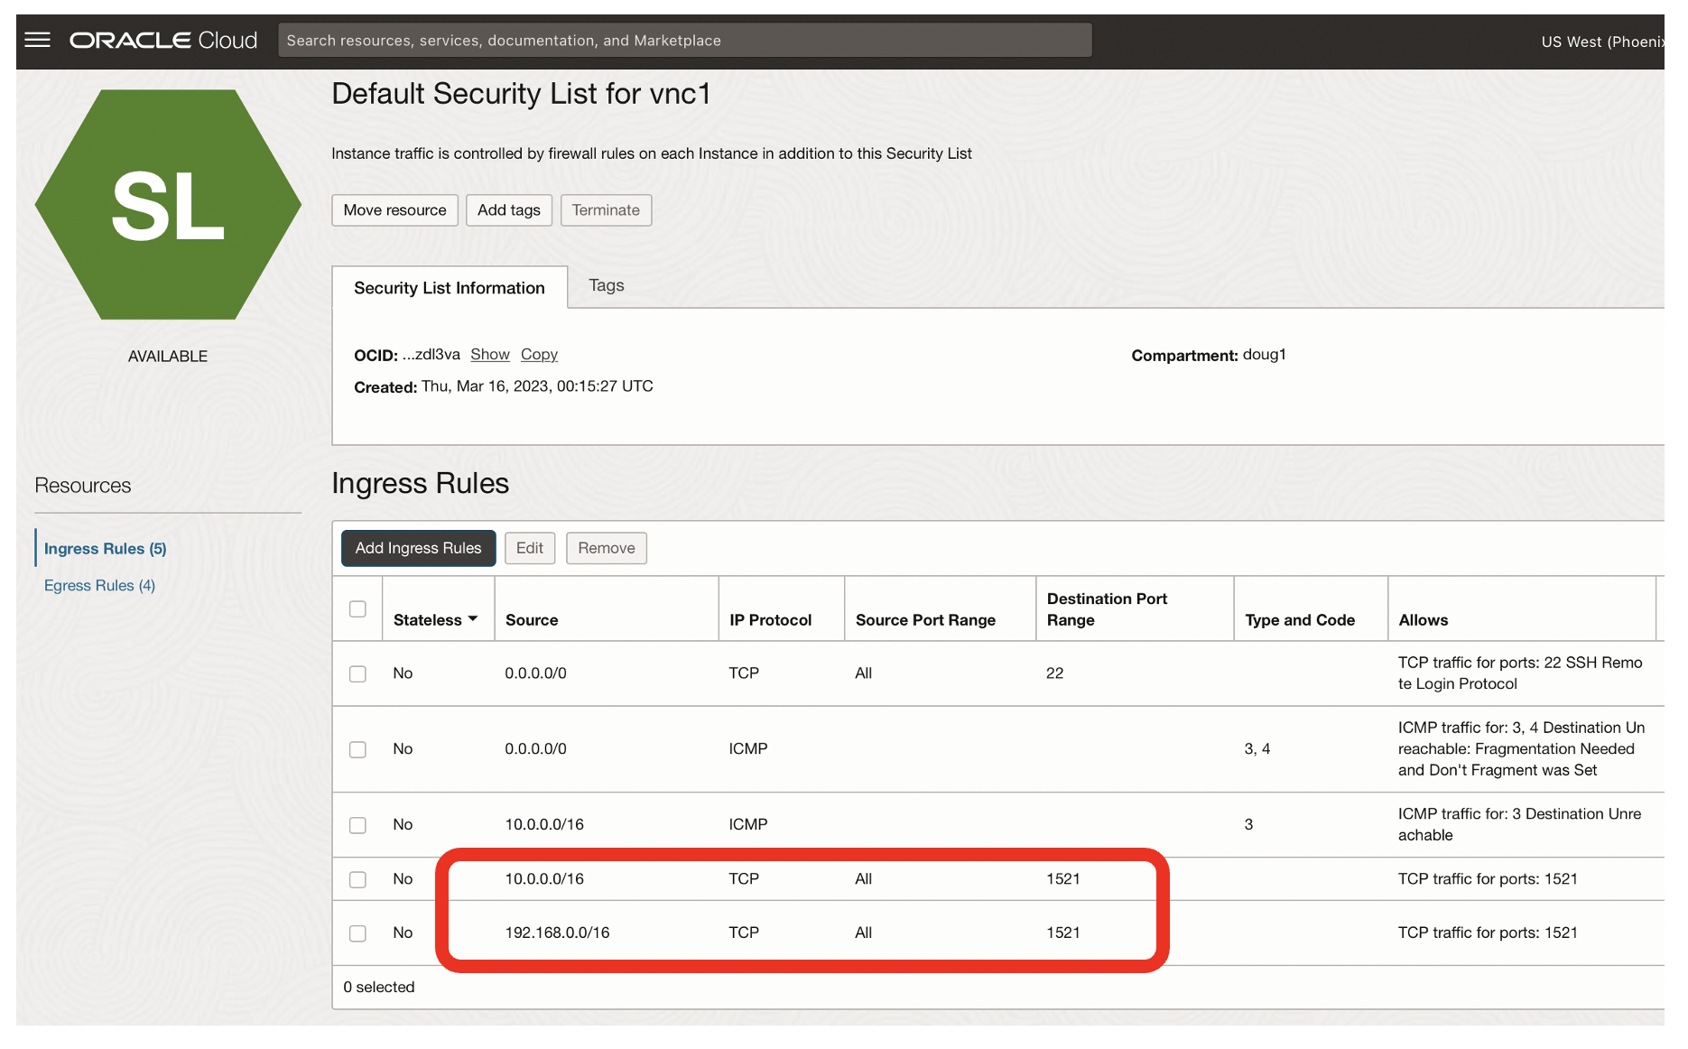Show Ingress Rules (5) in the sidebar
Viewport: 1688px width, 1049px height.
105,548
